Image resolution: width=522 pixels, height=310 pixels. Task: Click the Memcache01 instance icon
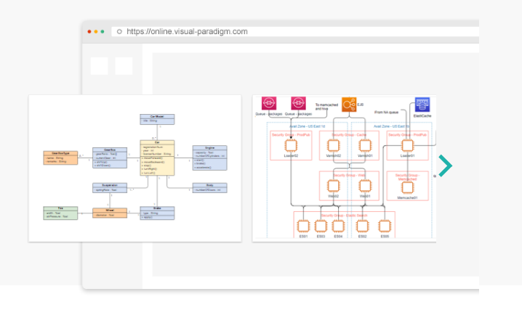pyautogui.click(x=407, y=186)
